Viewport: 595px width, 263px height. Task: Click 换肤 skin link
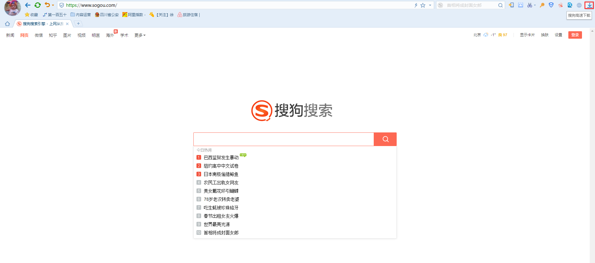(545, 35)
